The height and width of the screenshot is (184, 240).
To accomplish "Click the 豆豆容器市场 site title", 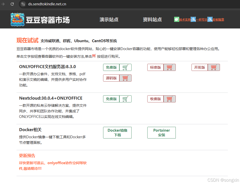I will [47, 20].
